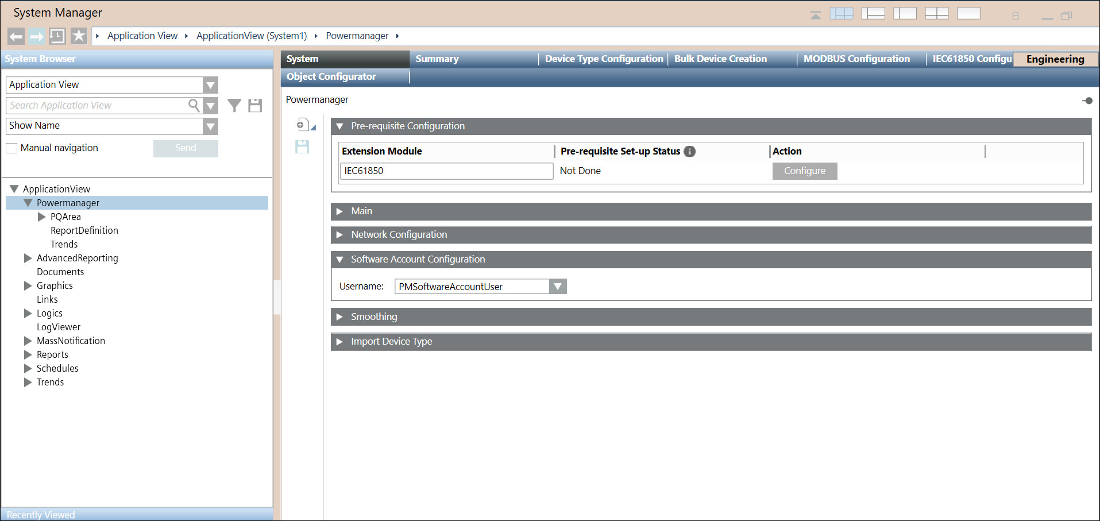
Task: Click the forward navigation arrow icon
Action: [x=37, y=36]
